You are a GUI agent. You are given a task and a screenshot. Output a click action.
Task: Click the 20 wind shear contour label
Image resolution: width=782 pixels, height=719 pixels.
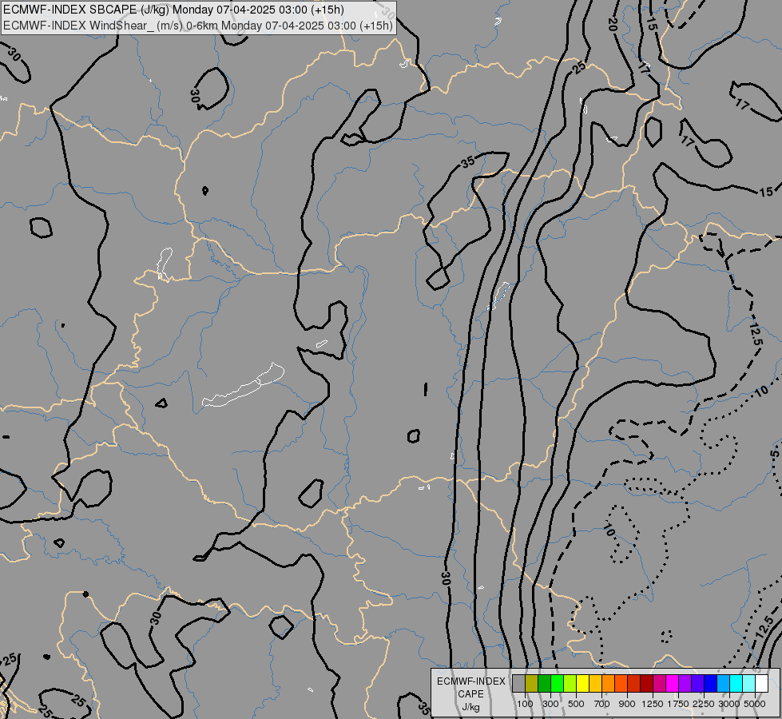pyautogui.click(x=613, y=23)
